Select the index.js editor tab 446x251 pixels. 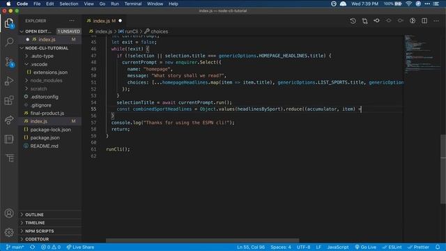point(104,21)
